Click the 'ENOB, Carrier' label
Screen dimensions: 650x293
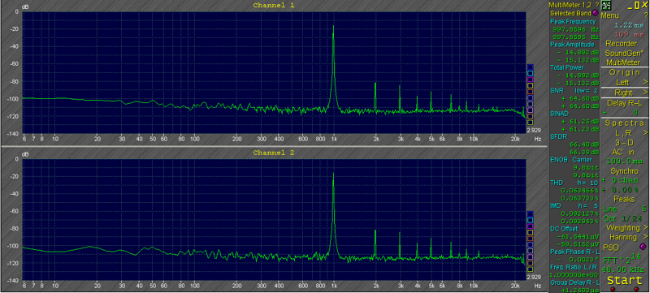click(571, 159)
